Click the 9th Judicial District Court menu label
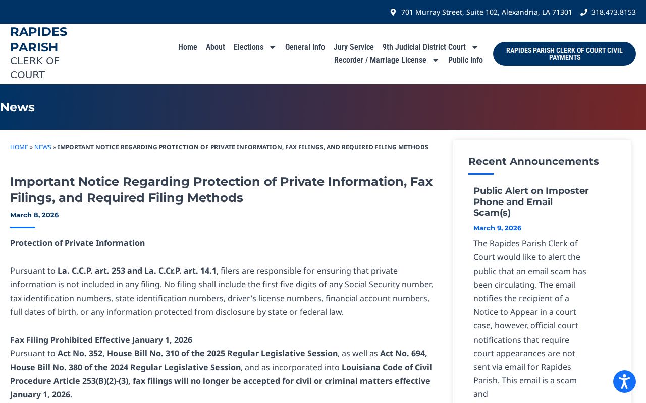The height and width of the screenshot is (403, 646). coord(424,47)
